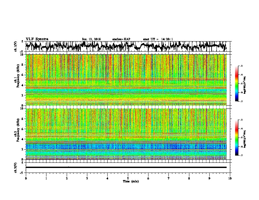Click inside the ch.1 spectrogram panel
Screen dimensions: 259x200
click(126, 80)
